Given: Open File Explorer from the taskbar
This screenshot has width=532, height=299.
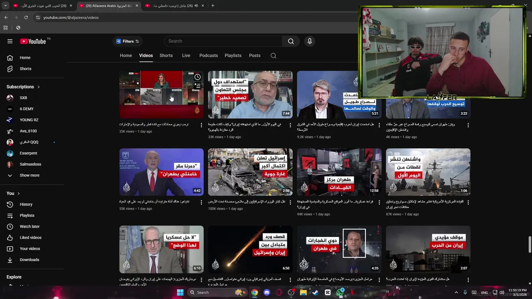Looking at the screenshot, I should tap(303, 292).
